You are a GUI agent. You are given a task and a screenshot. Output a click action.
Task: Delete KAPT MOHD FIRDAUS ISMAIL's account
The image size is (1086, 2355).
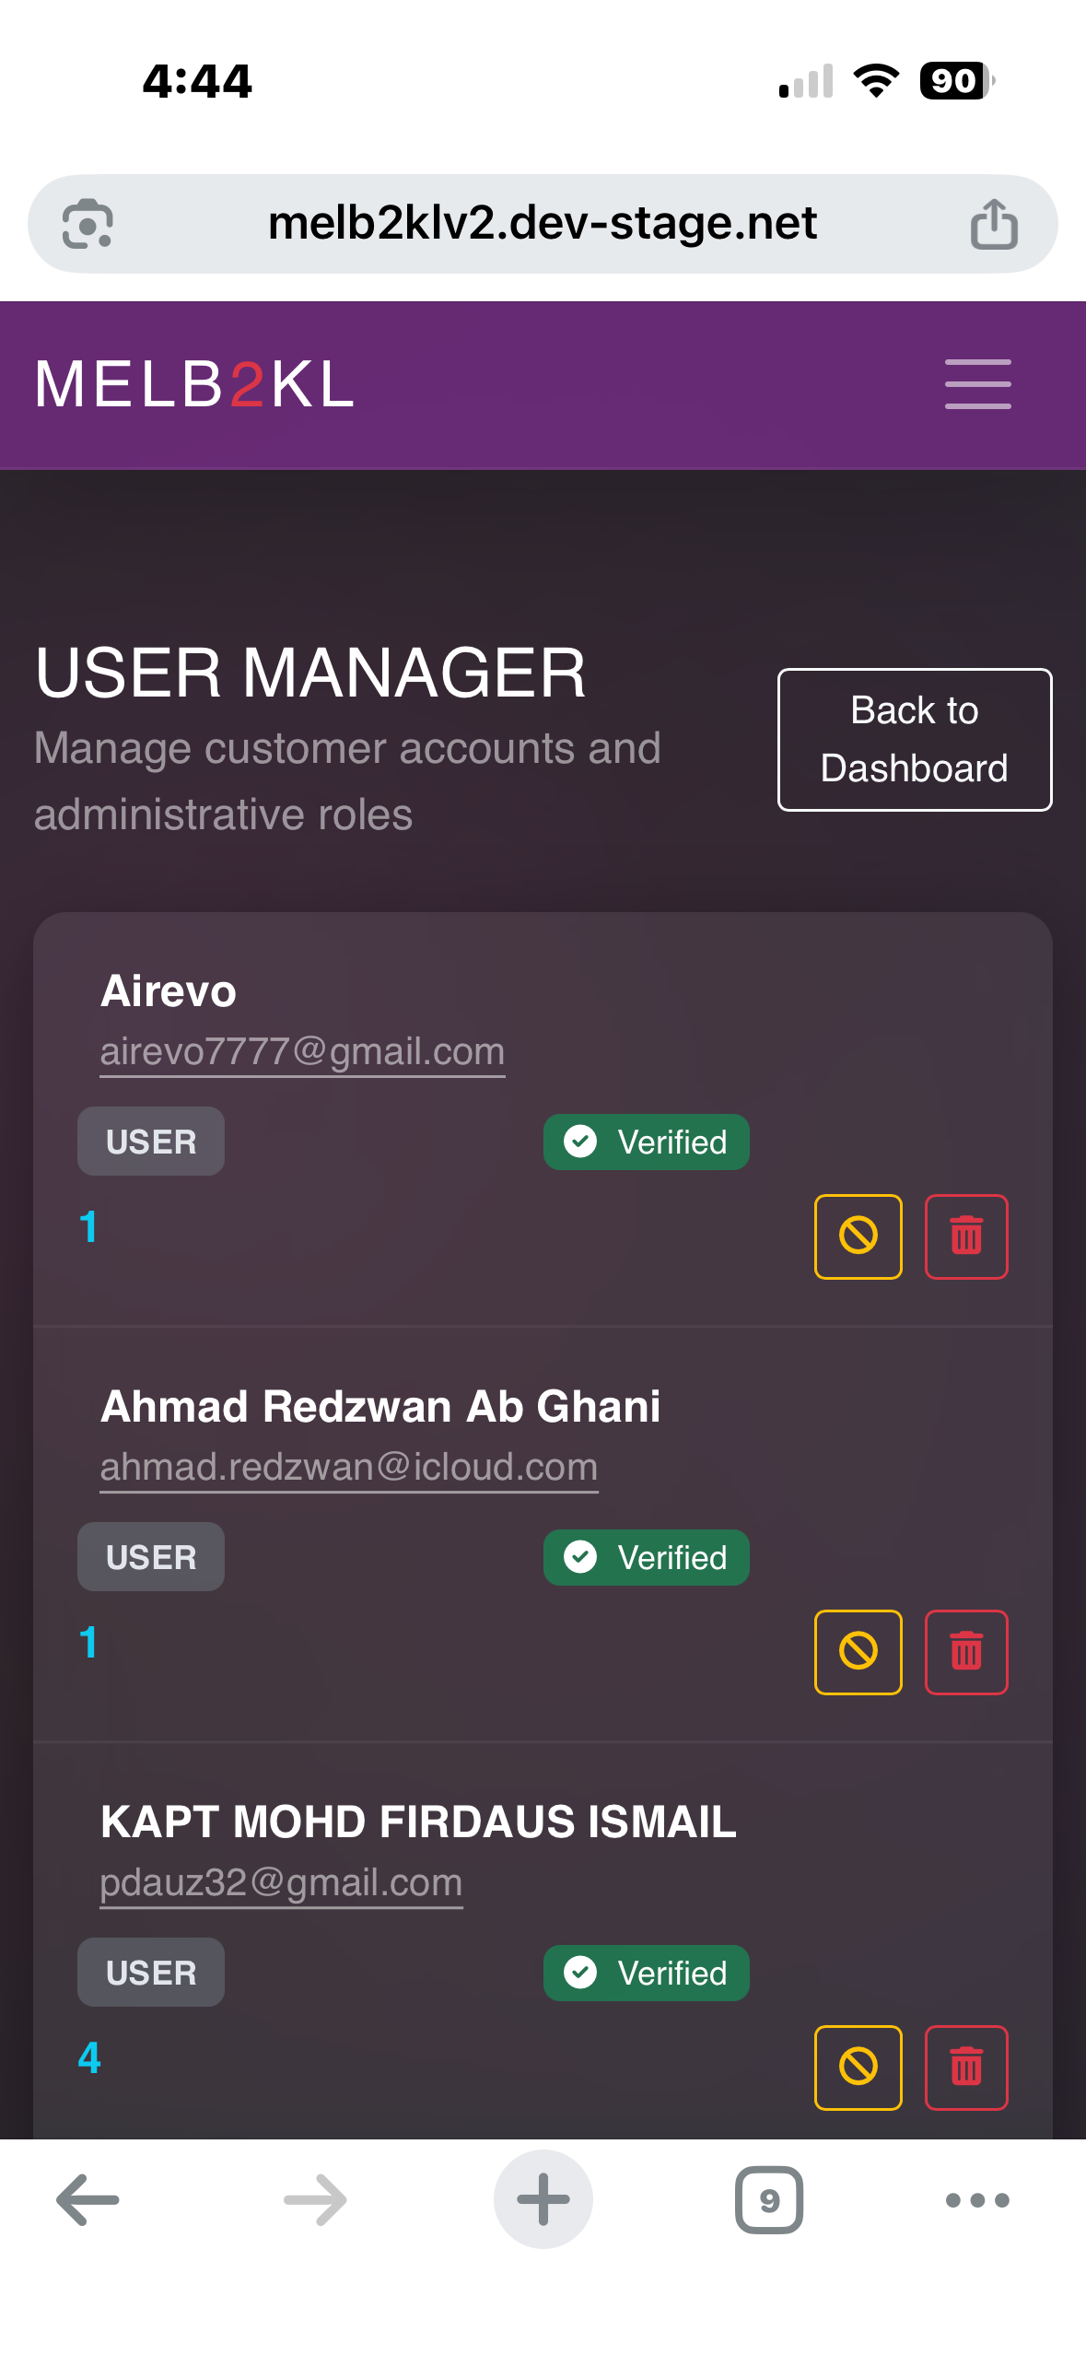(x=965, y=2068)
